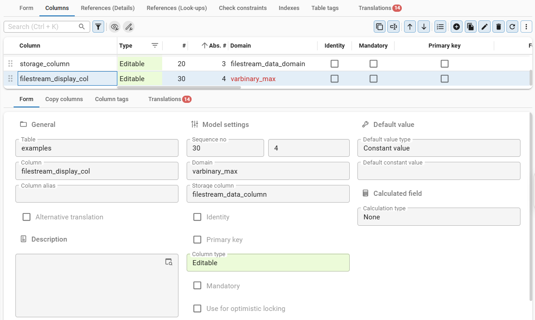
Task: Click drag handle of storage_column row
Action: tap(10, 63)
